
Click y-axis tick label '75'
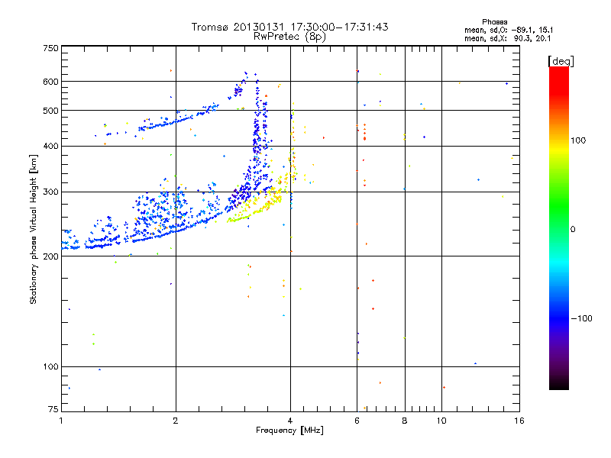[x=53, y=409]
